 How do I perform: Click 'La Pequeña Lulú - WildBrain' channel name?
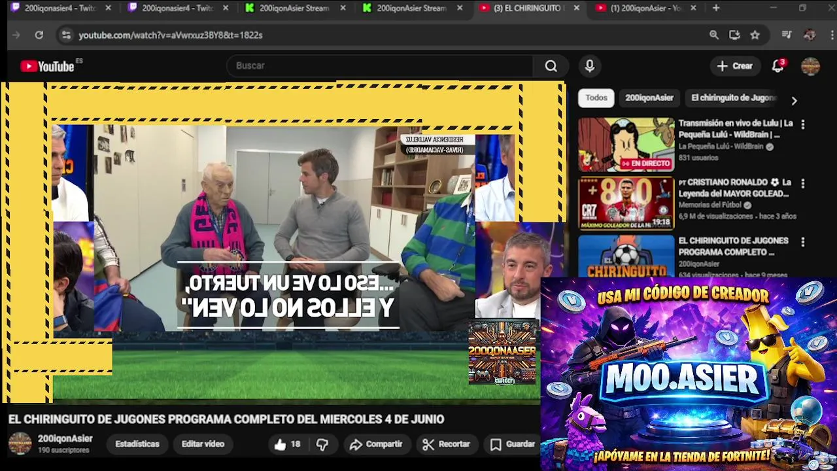pos(721,147)
